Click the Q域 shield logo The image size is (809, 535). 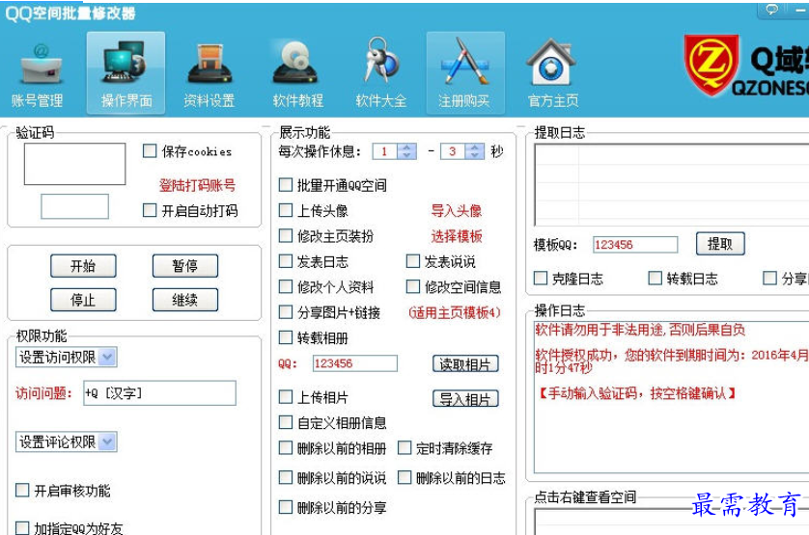coord(712,66)
